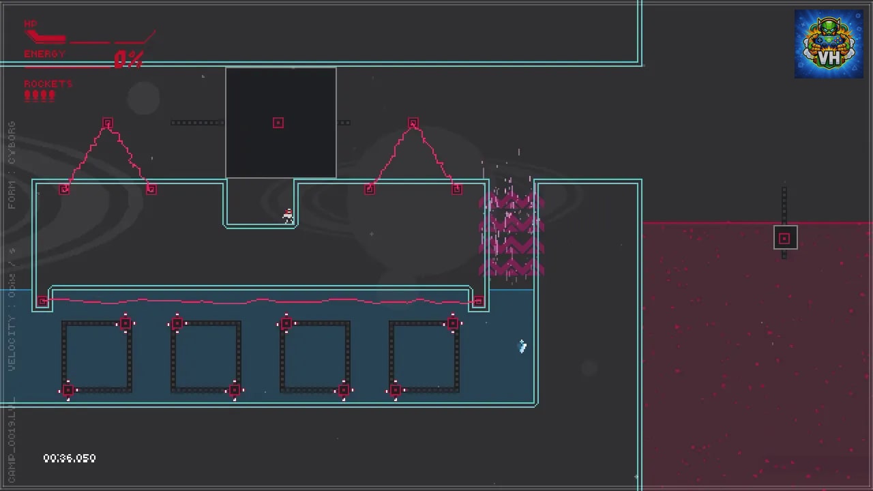This screenshot has height=491, width=873.
Task: Click the vertical FORM : CYBORG text
Action: tap(12, 166)
